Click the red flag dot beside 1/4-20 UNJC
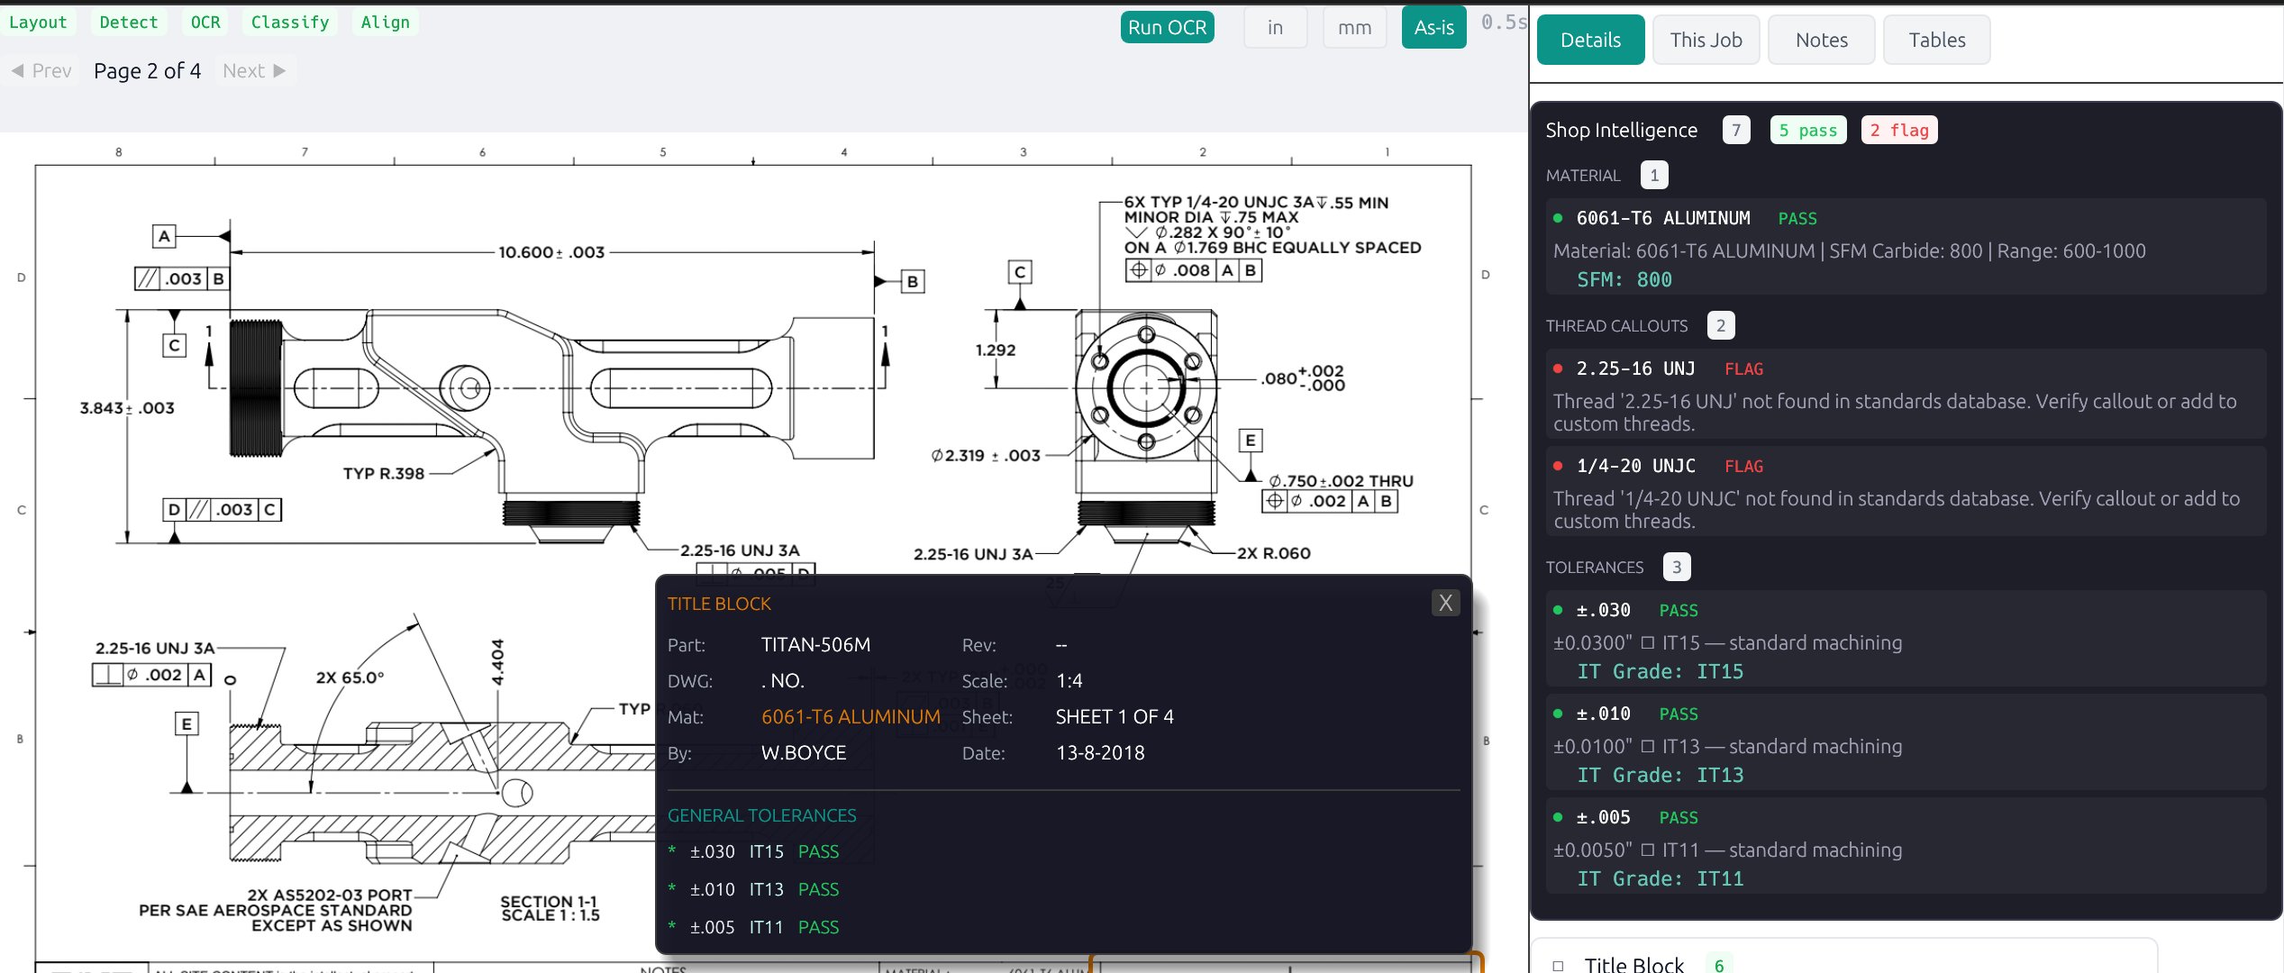Viewport: 2284px width, 973px height. pos(1558,466)
